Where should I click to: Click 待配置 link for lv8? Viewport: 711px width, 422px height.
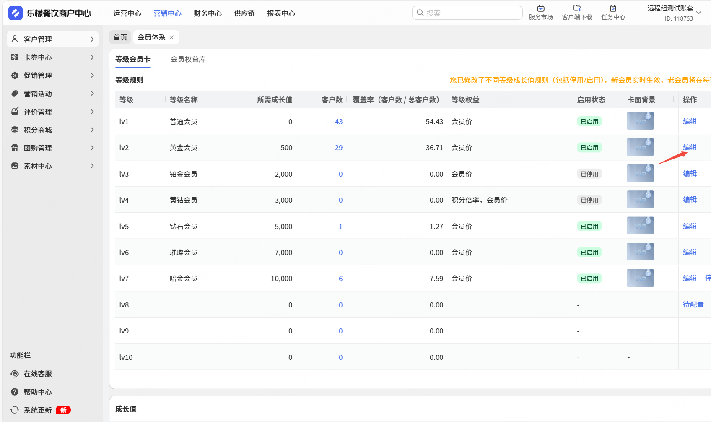693,305
